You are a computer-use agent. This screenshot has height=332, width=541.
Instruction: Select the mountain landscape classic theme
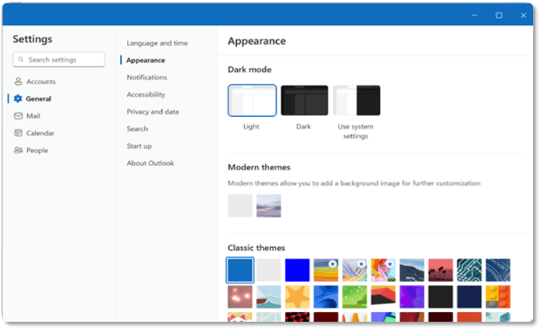point(412,270)
